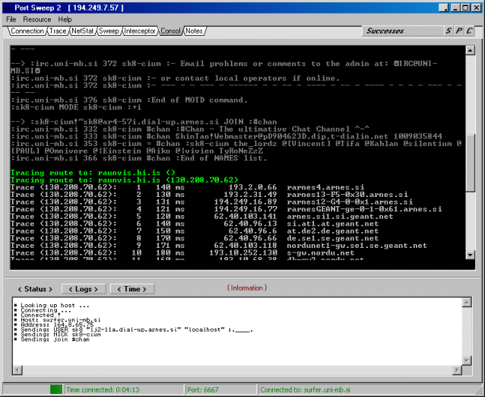
Task: Open the NetStat tab
Action: pos(82,31)
